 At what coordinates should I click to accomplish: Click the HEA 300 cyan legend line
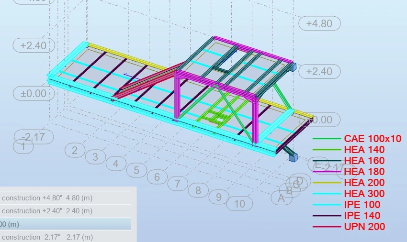point(327,194)
